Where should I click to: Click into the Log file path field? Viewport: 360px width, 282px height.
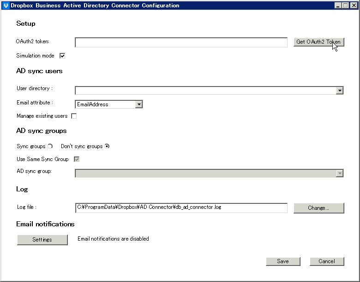point(181,208)
